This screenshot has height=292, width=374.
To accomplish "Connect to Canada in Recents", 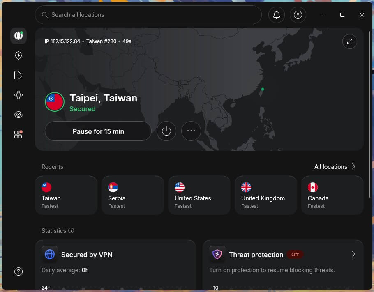I will [332, 195].
